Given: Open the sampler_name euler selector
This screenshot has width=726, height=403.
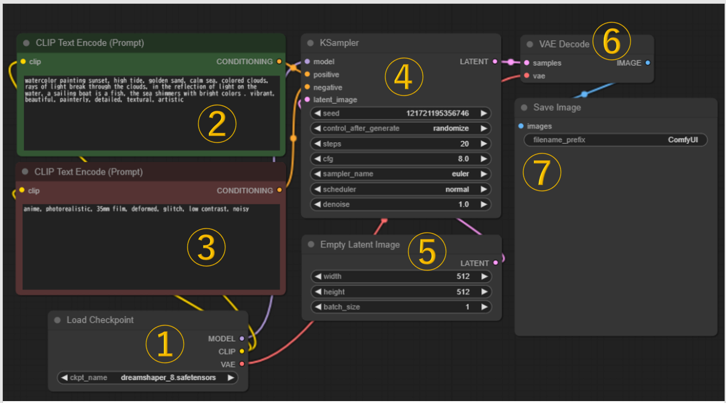Looking at the screenshot, I should (400, 174).
